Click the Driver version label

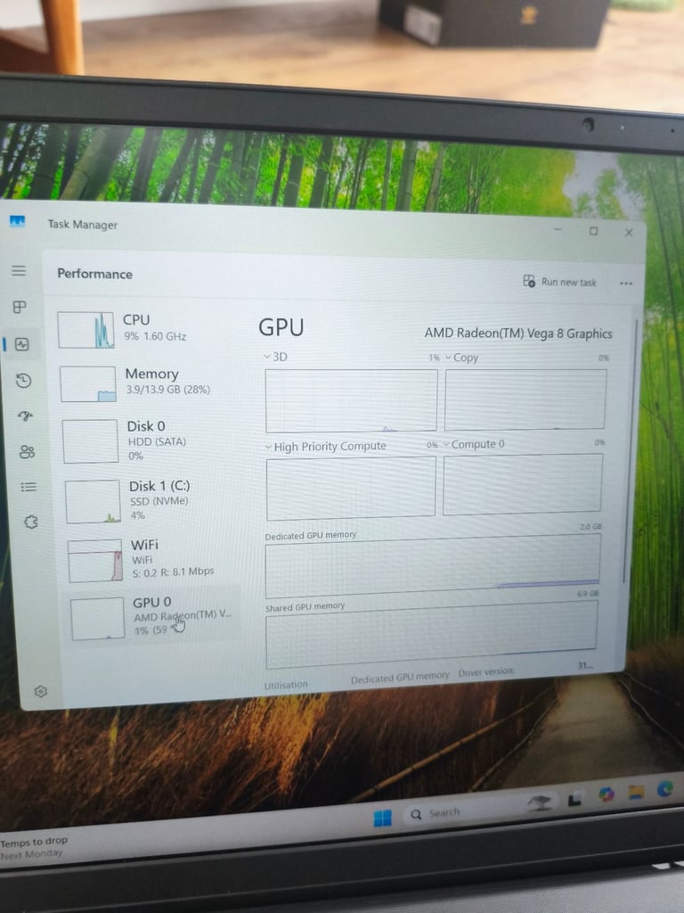click(485, 672)
